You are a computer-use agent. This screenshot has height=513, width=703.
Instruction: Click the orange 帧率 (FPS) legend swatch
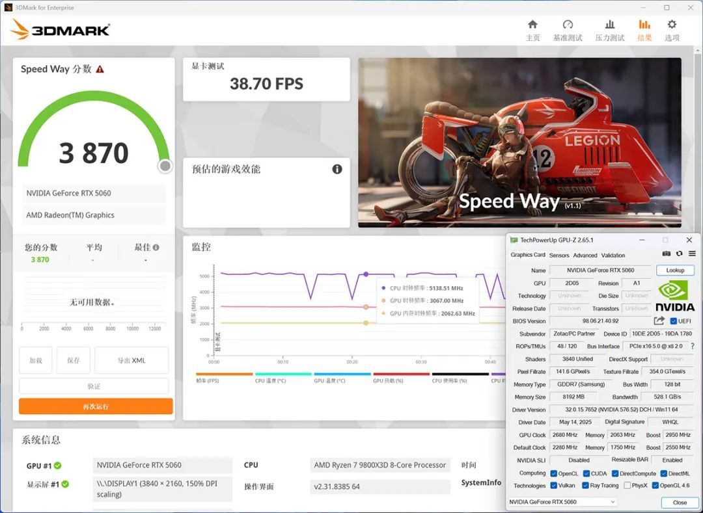pos(225,375)
